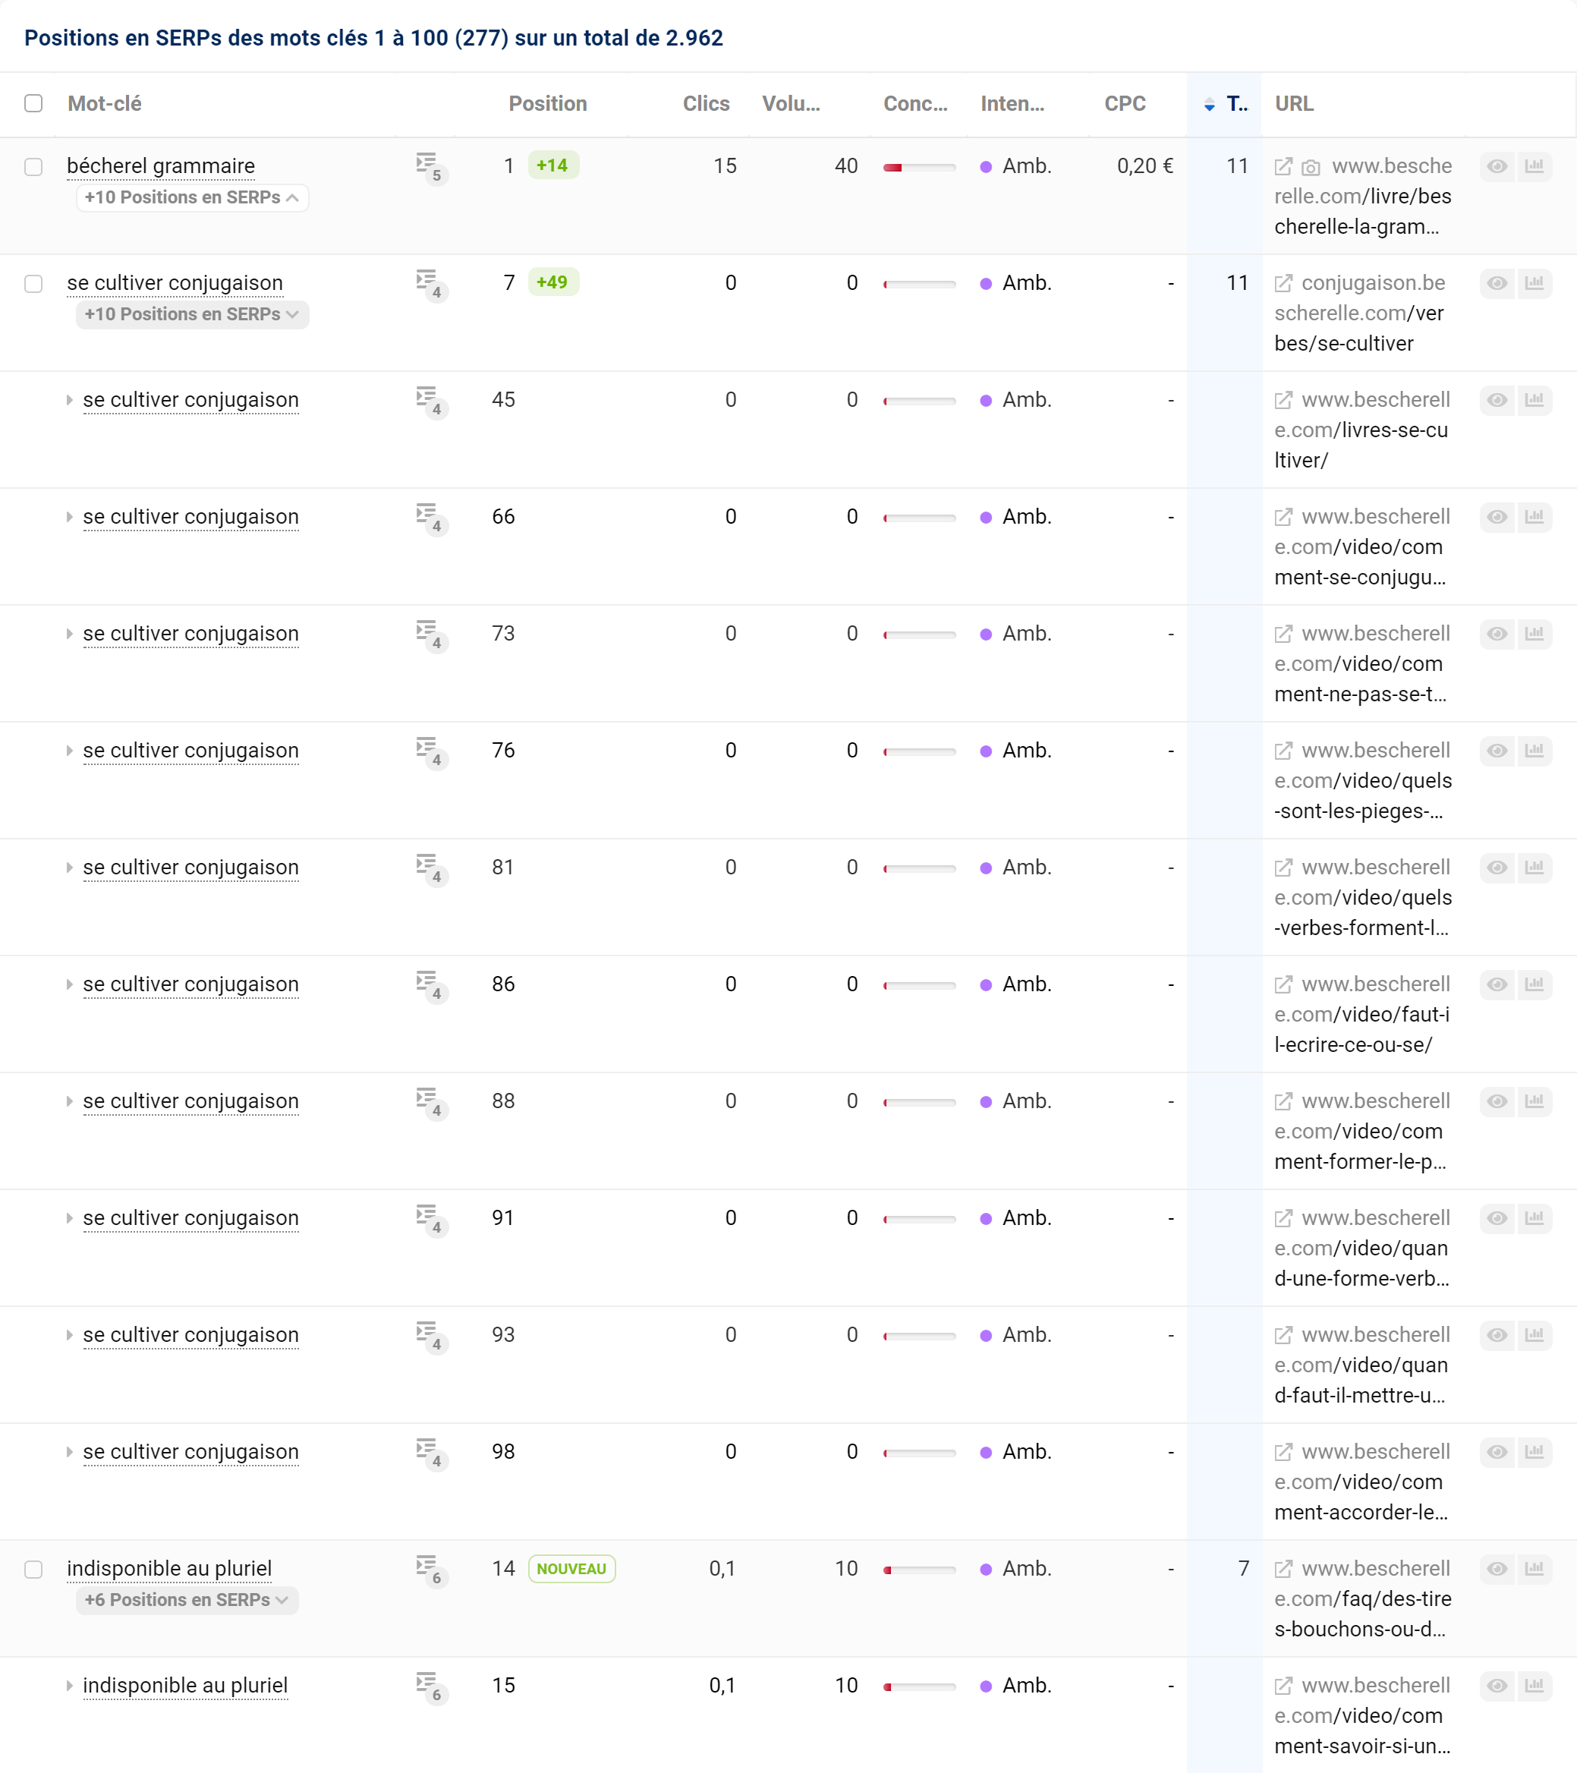Screen dimensions: 1577x1773
Task: Sort by Conc... column header
Action: [915, 104]
